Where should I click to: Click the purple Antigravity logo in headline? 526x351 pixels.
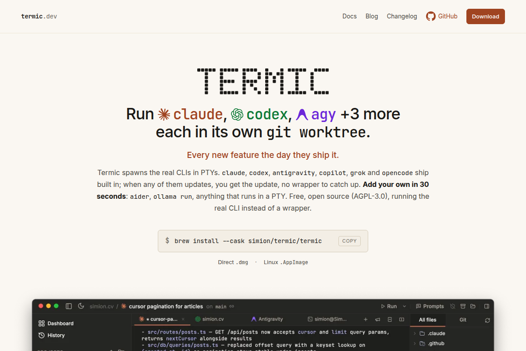tap(302, 115)
